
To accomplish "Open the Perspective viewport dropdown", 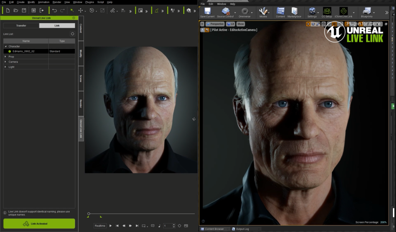I will pos(215,24).
